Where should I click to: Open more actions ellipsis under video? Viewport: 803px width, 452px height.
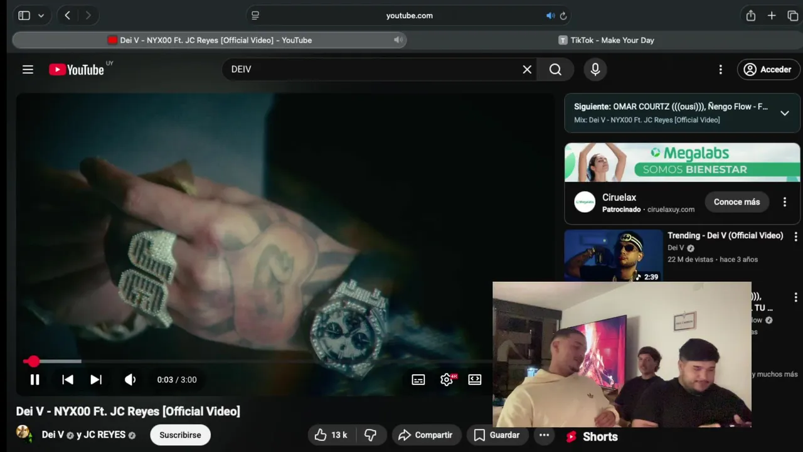point(544,435)
